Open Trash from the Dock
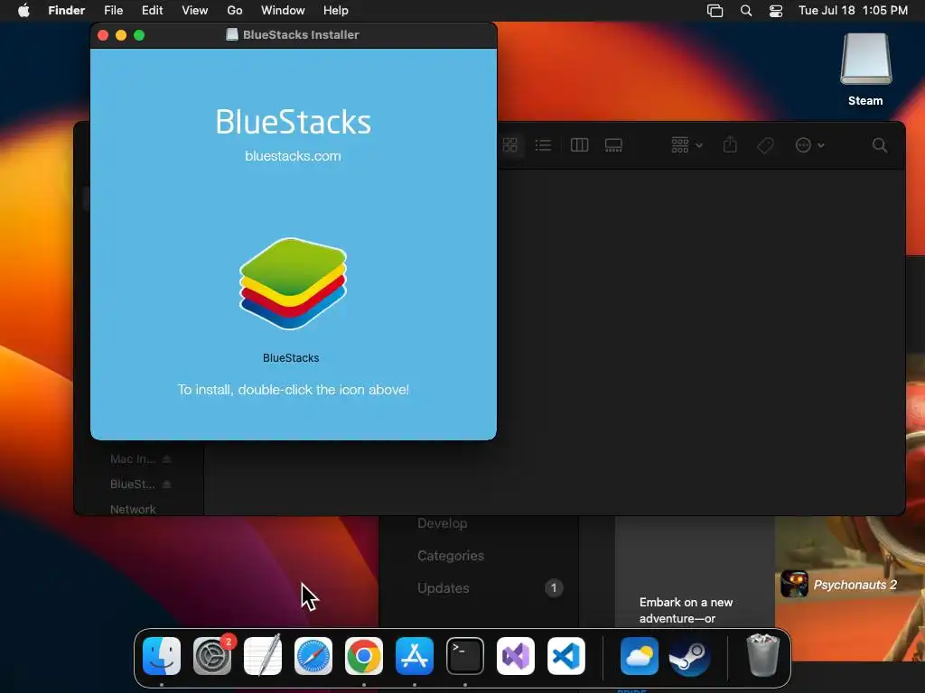The image size is (925, 693). point(762,655)
